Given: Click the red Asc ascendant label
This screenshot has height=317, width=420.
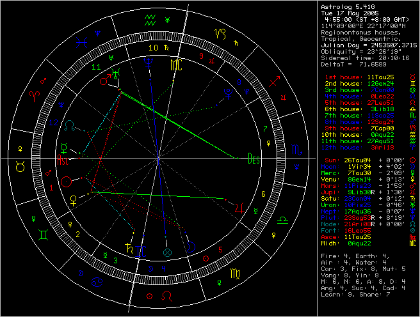Looking at the screenshot, I should tap(63, 160).
